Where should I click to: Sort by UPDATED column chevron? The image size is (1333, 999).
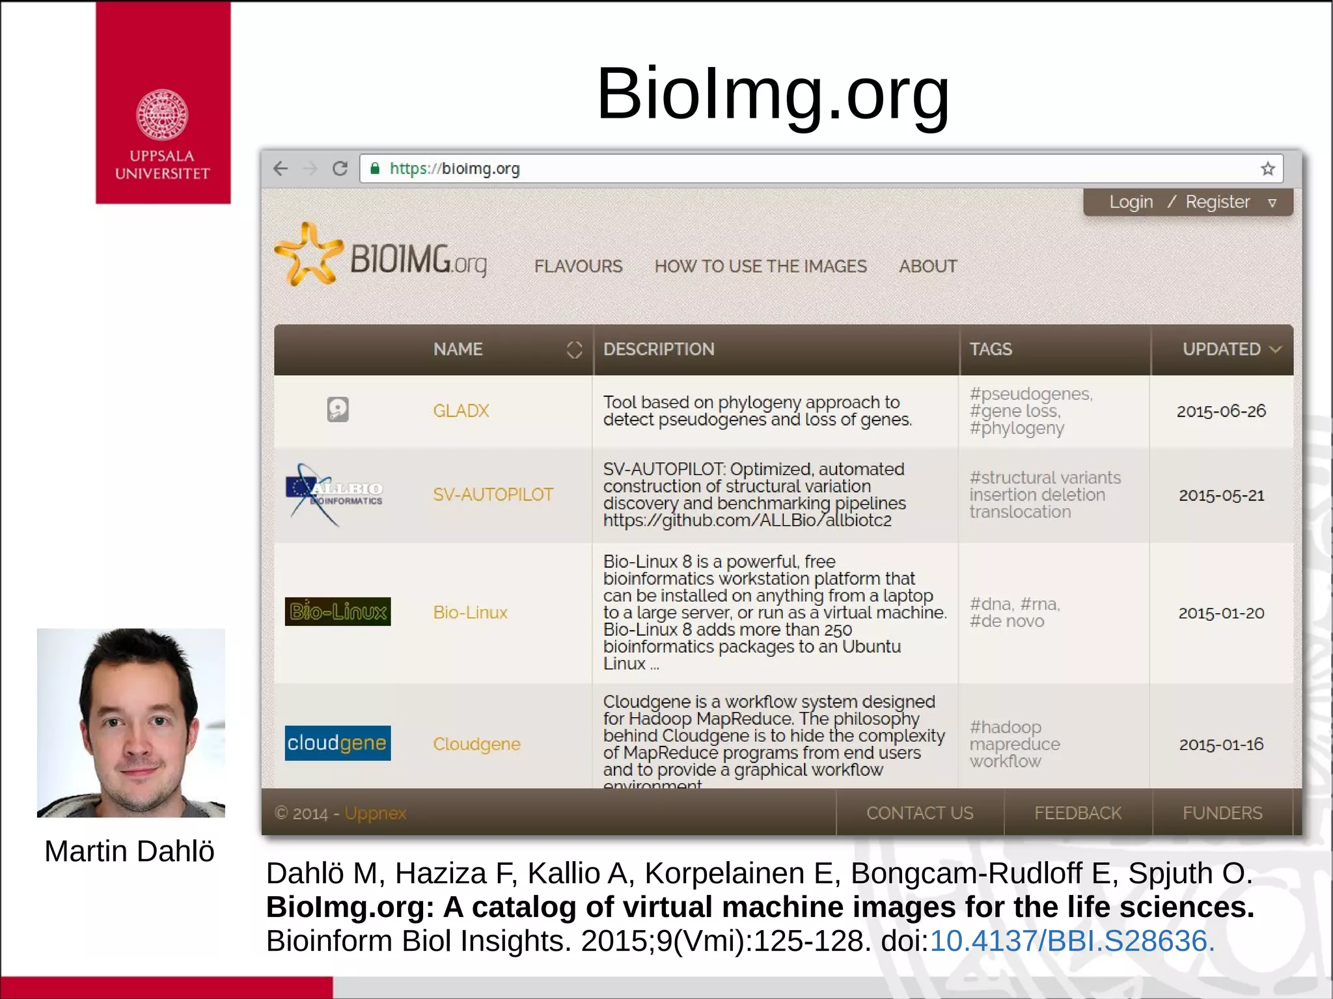[x=1276, y=349]
